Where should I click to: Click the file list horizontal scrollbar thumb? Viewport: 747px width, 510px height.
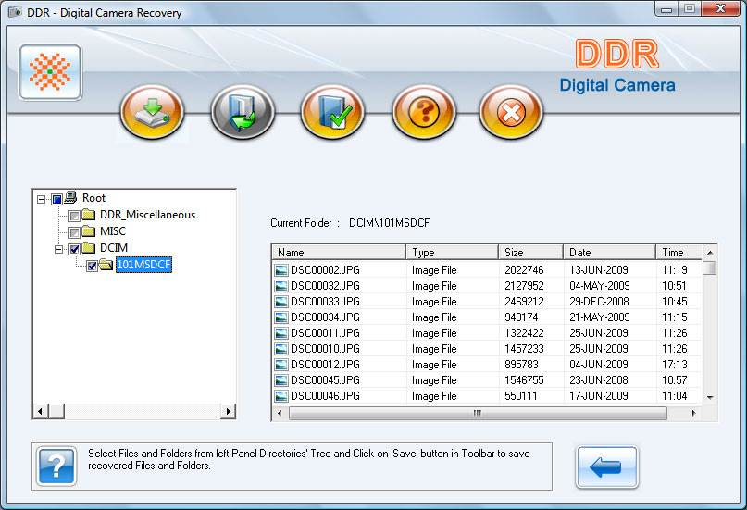[x=478, y=413]
